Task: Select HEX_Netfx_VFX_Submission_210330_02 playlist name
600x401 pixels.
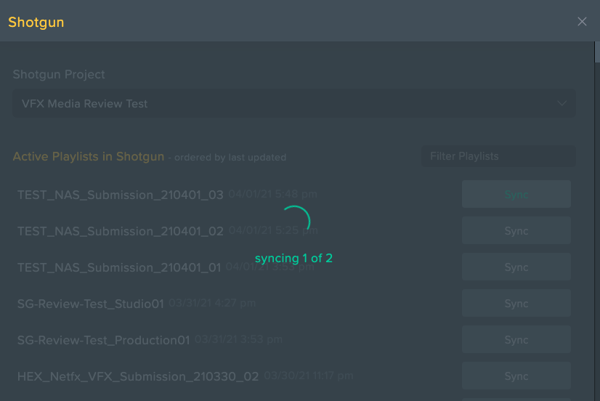Action: pos(138,376)
